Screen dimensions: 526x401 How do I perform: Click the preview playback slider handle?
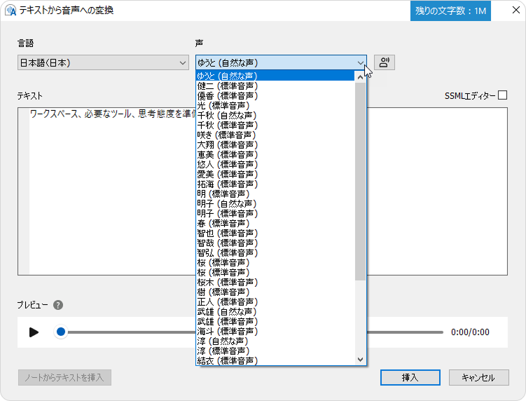pyautogui.click(x=61, y=332)
